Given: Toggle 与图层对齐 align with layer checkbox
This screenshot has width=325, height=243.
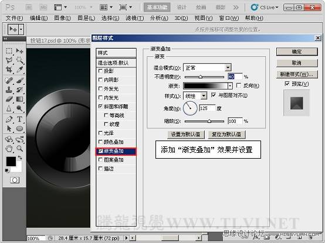Looking at the screenshot, I should point(214,95).
